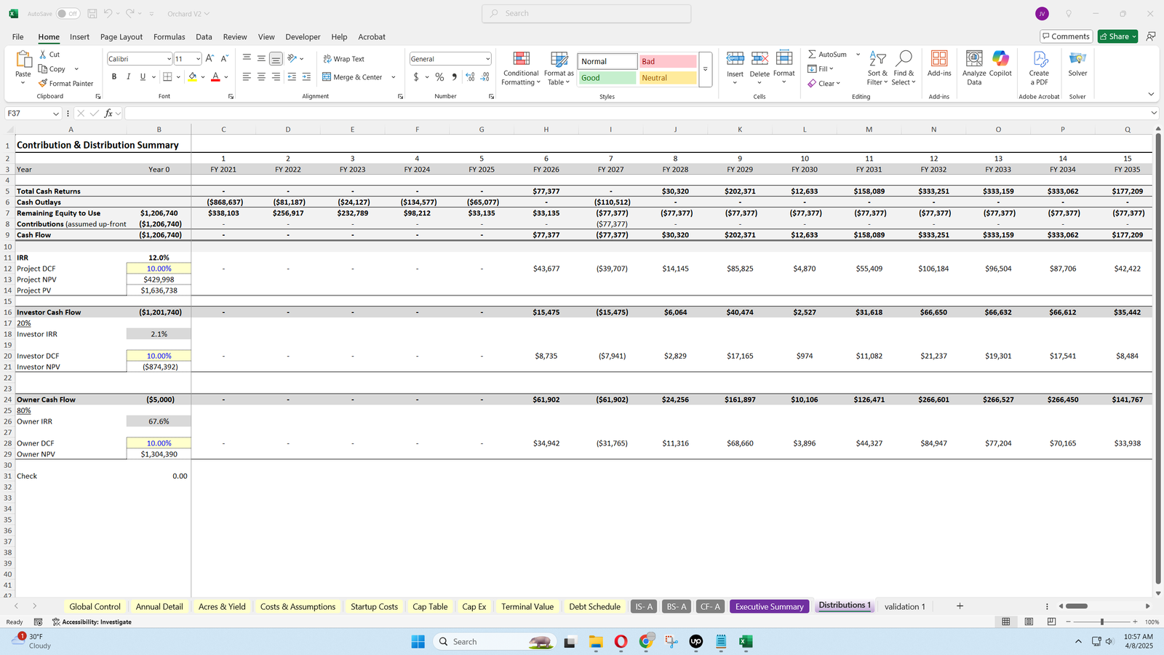The width and height of the screenshot is (1164, 655).
Task: Click the Borders icon in Font group
Action: [x=167, y=77]
